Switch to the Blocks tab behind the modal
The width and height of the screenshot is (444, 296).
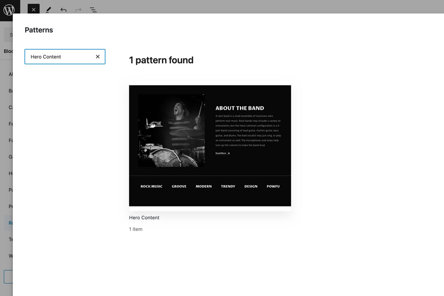pos(8,51)
